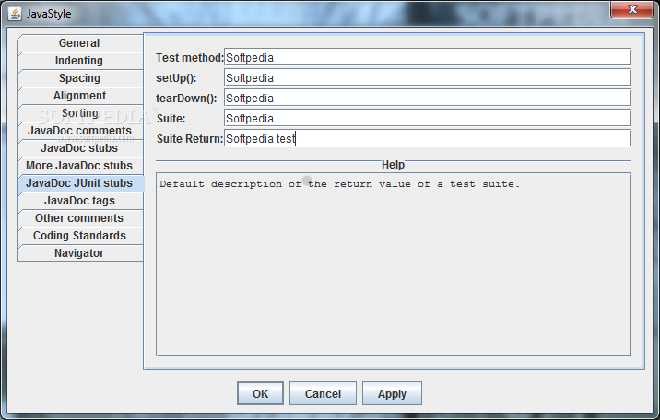Click the 'Help' section heading

393,164
